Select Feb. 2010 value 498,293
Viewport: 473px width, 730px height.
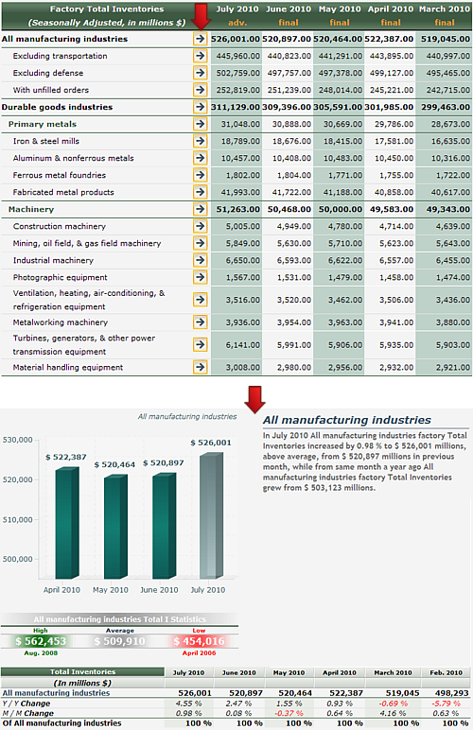click(452, 693)
